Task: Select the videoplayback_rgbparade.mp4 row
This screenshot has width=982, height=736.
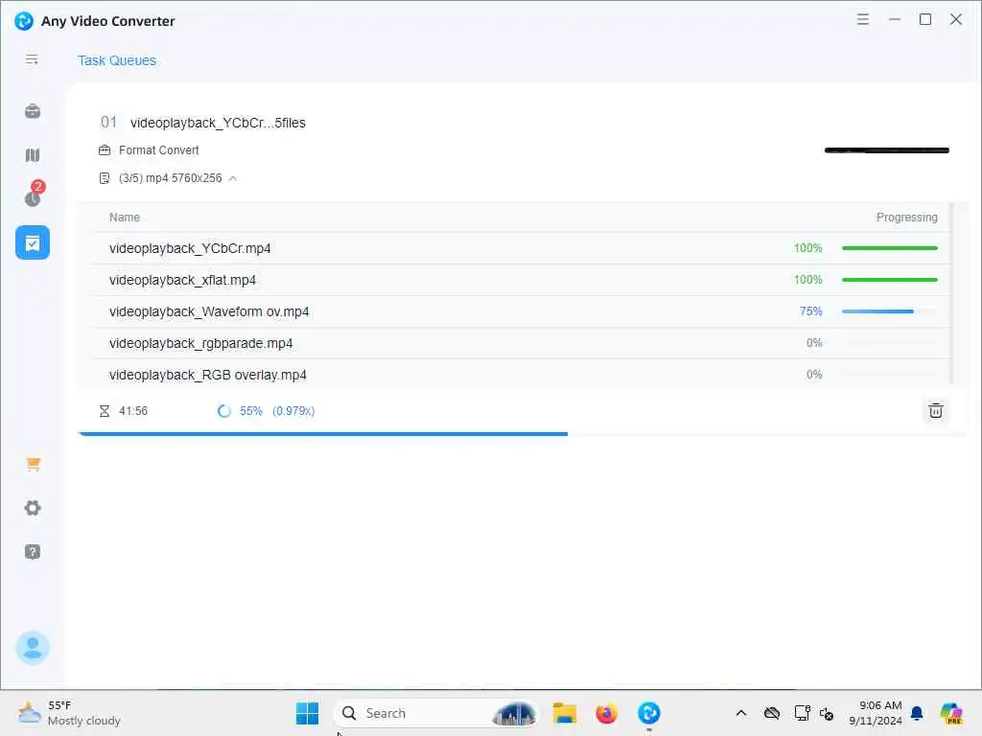Action: 521,343
